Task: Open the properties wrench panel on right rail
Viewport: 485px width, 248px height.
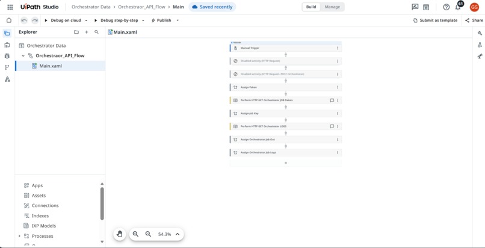Action: [480, 33]
